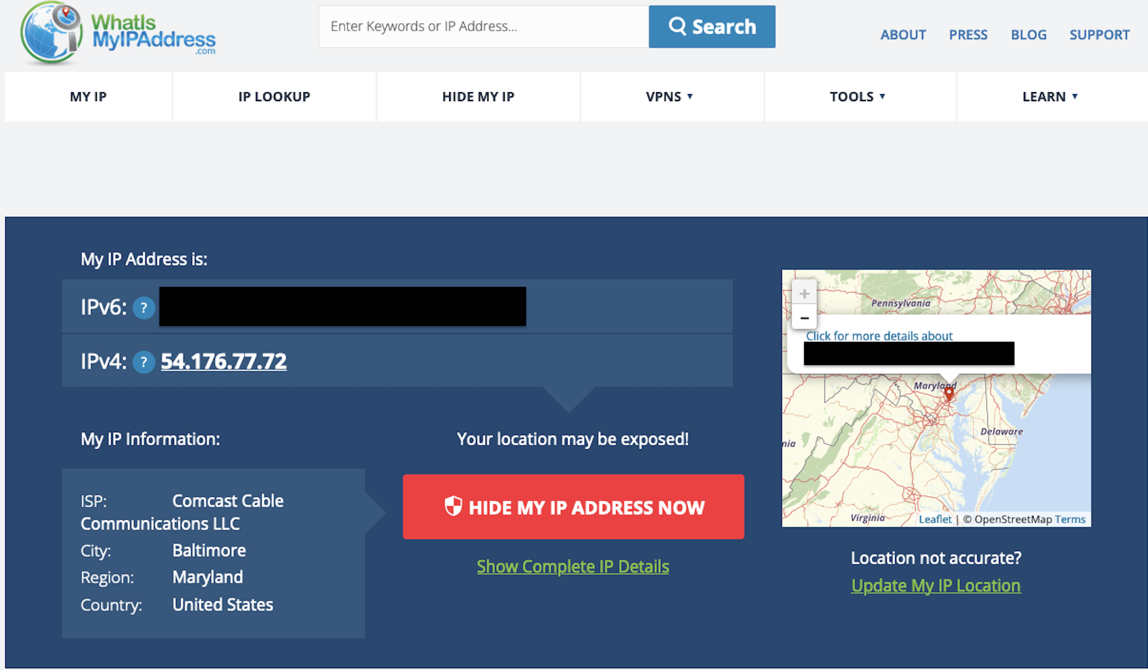Open Show Complete IP Details link
1148x670 pixels.
(x=573, y=566)
